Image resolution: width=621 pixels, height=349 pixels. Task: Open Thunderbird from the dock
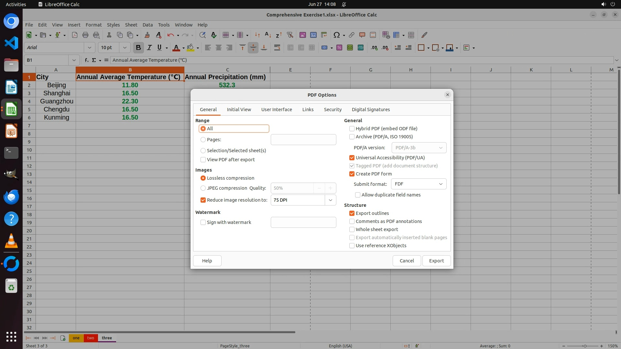point(11,197)
